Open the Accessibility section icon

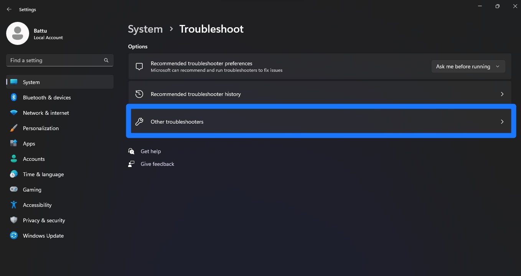tap(13, 205)
